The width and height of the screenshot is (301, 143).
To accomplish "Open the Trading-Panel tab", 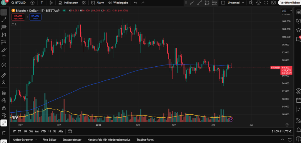I will [145, 140].
